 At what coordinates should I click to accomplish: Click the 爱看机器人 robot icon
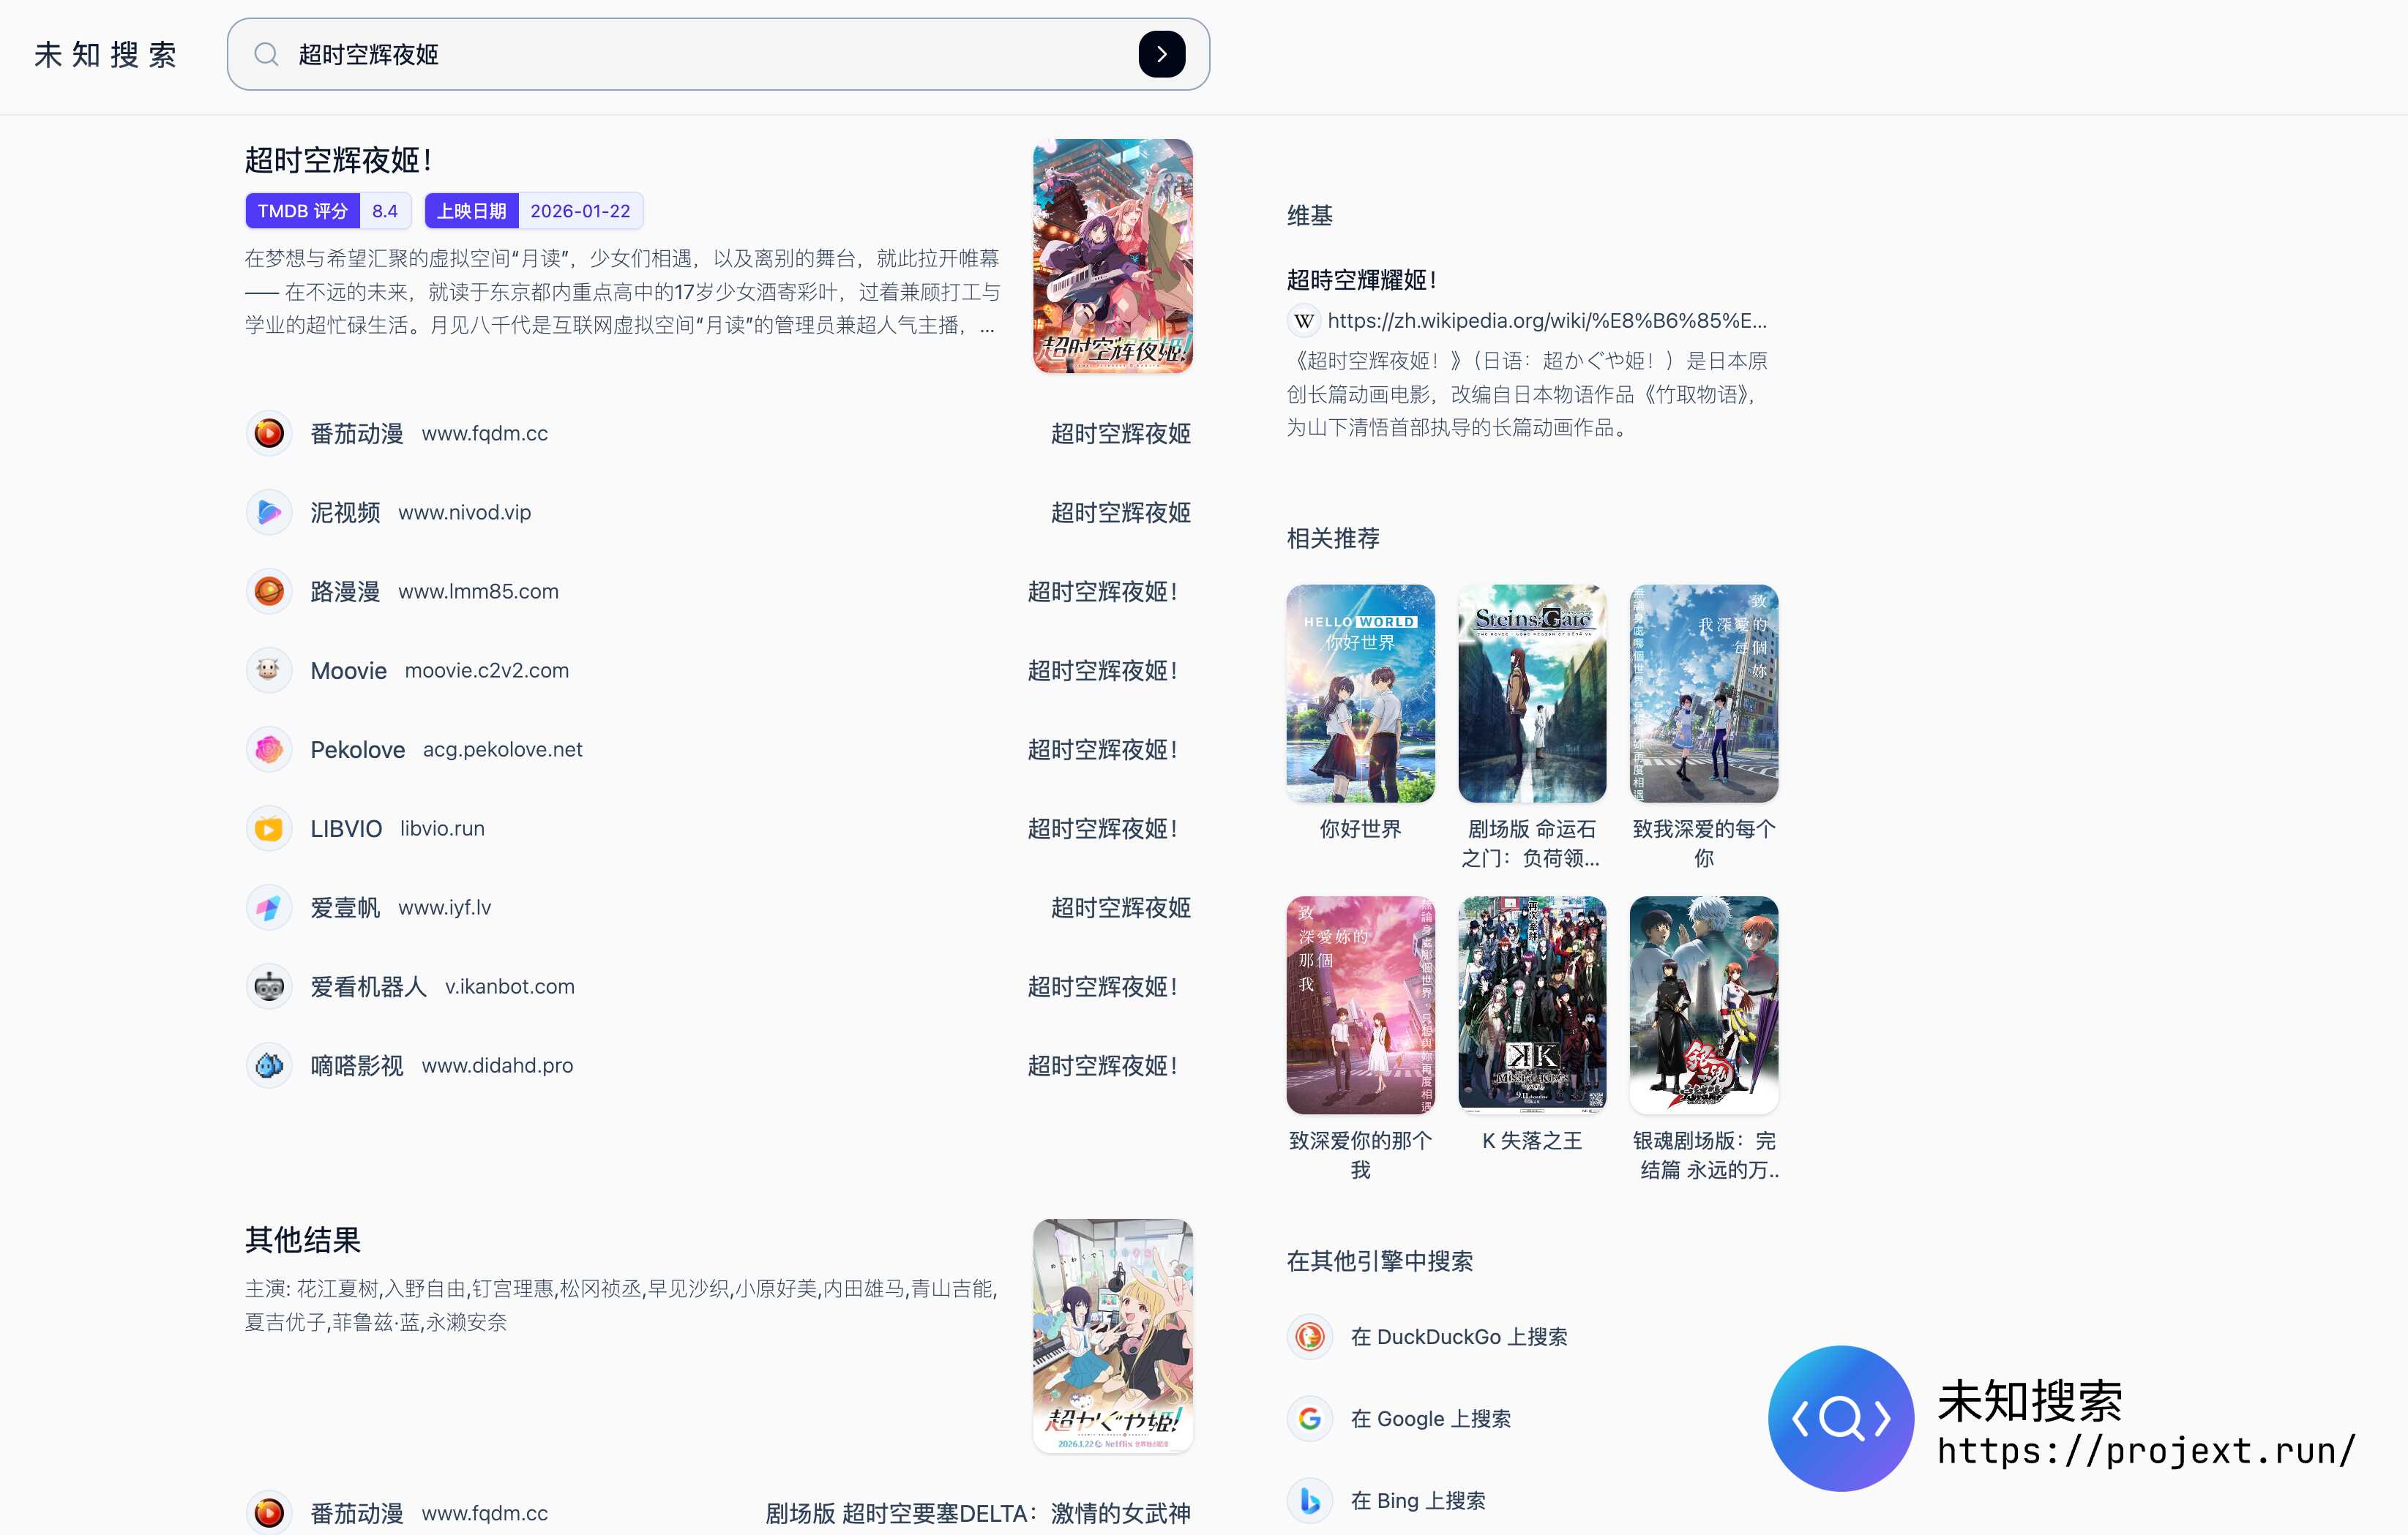[269, 986]
